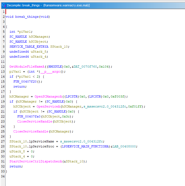The height and width of the screenshot is (186, 185).
Task: Select the break_things function name on line 2
Action: click(x=27, y=17)
